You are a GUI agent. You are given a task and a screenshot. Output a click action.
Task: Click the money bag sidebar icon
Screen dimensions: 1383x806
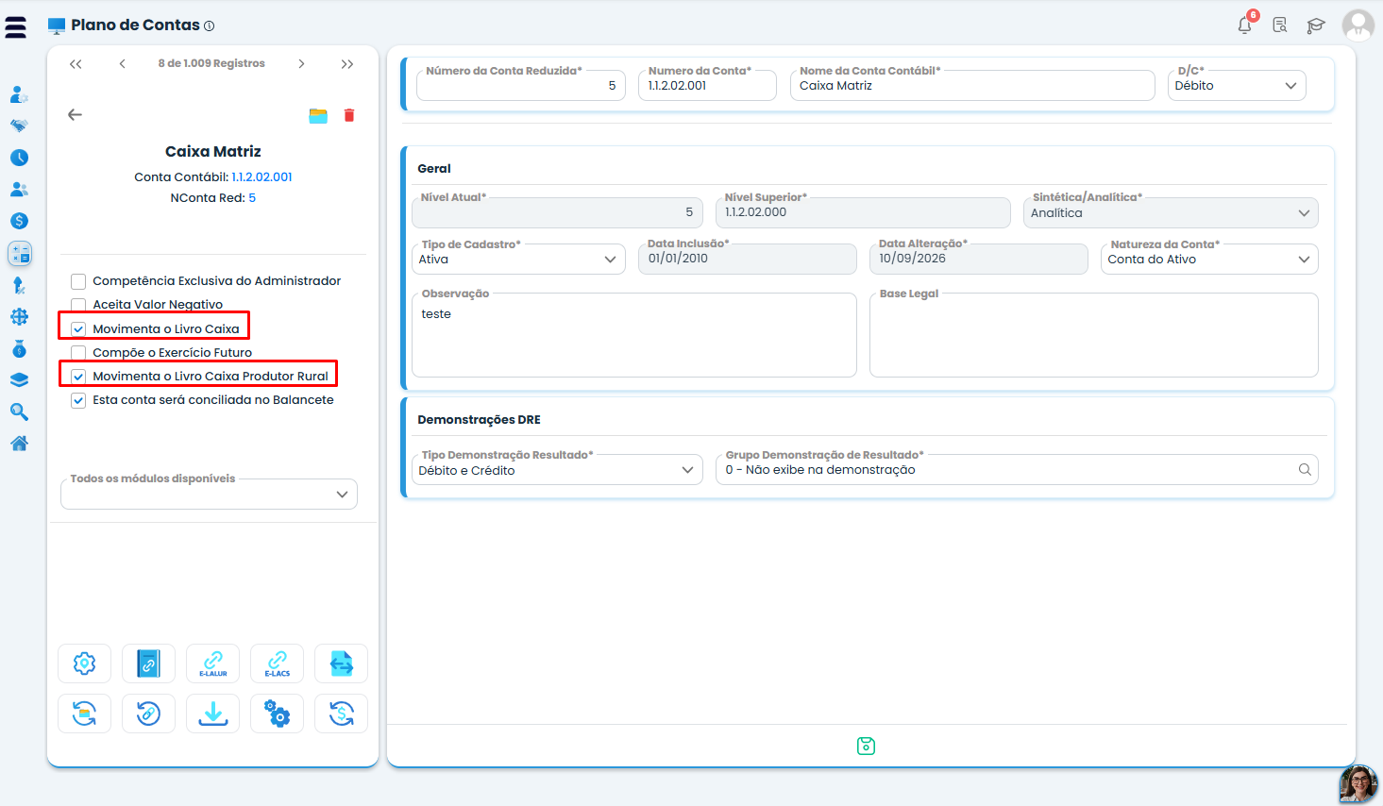tap(19, 348)
